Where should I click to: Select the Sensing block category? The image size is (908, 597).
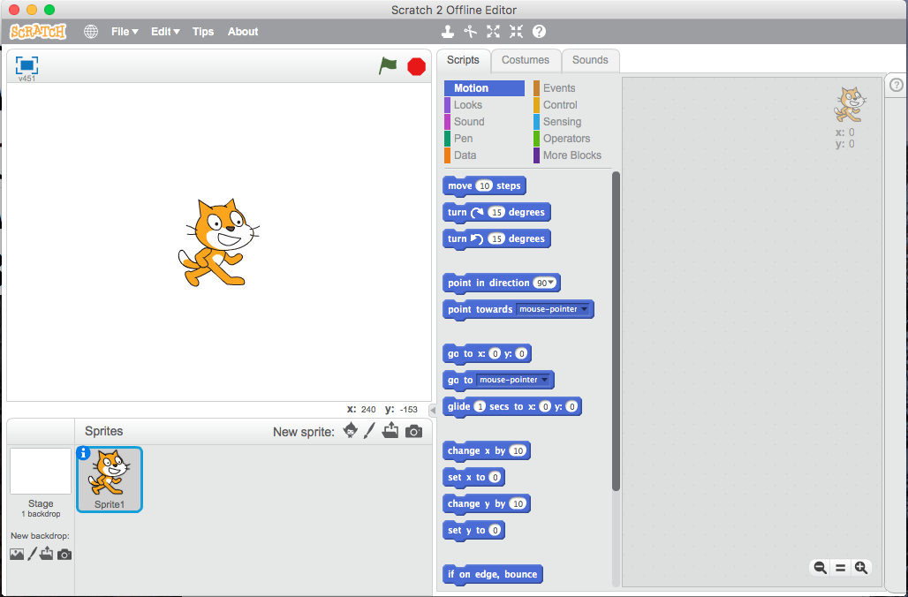(562, 122)
